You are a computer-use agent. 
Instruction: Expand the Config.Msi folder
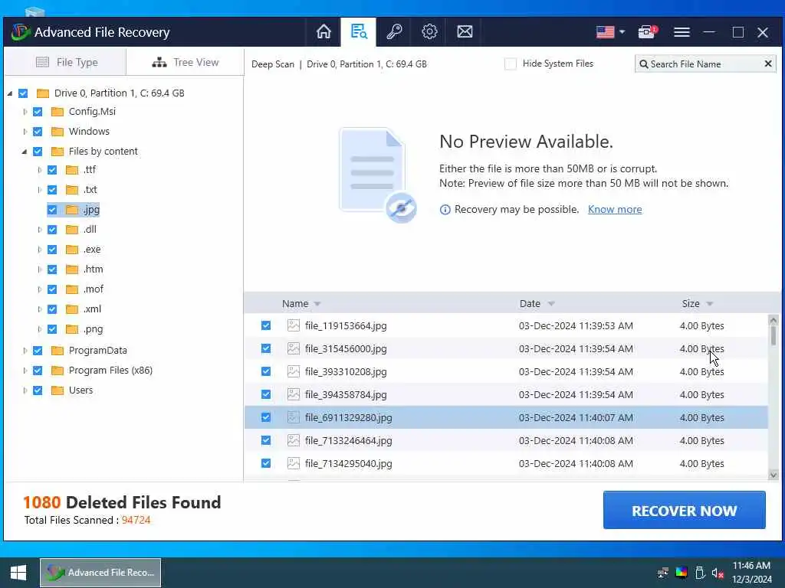point(25,112)
